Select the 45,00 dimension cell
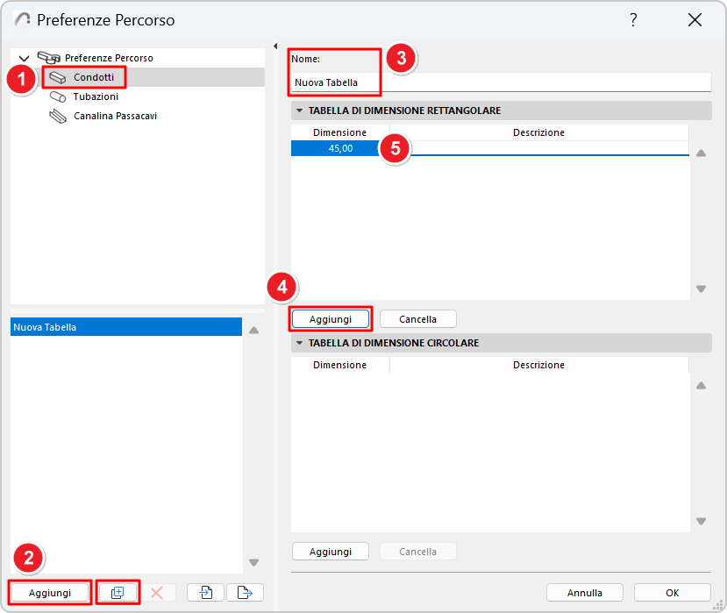 340,148
